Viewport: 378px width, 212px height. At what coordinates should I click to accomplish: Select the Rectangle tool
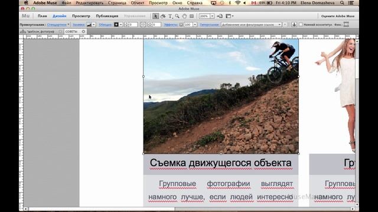[191, 16]
